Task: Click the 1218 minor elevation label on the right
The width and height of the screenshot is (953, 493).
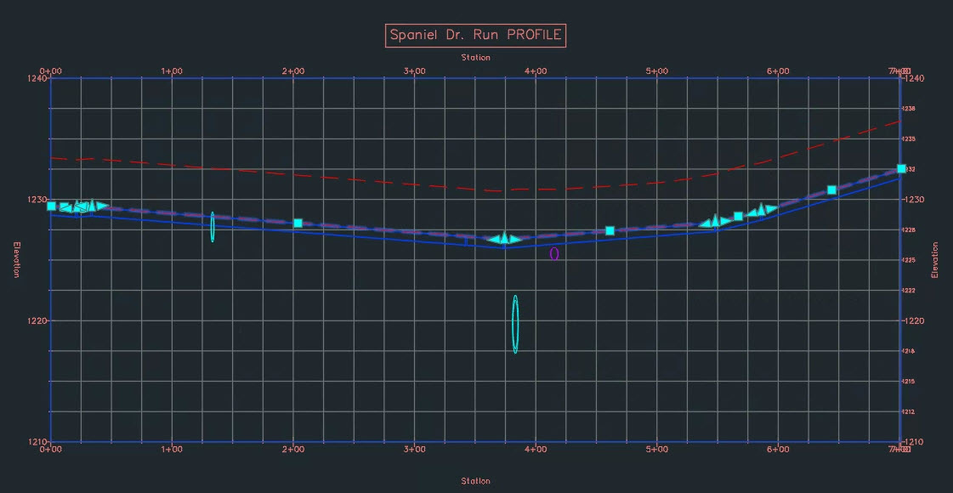Action: pos(909,351)
